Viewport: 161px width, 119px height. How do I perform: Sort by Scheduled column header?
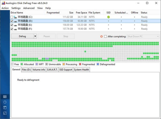[121, 13]
